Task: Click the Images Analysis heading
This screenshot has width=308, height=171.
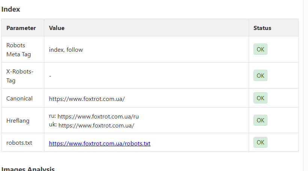Action: 28,169
